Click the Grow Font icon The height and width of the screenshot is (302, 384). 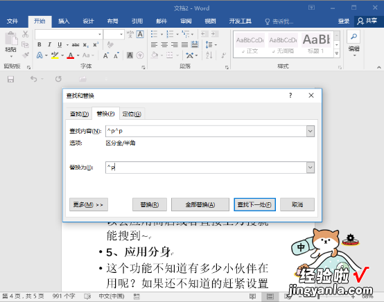click(x=106, y=55)
